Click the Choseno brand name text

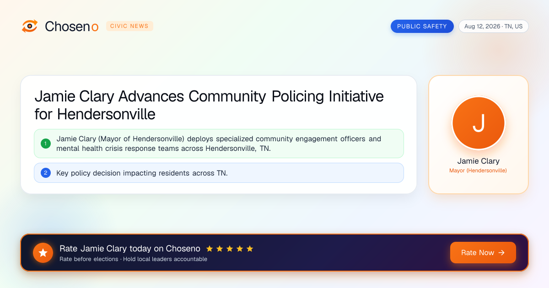pos(72,26)
